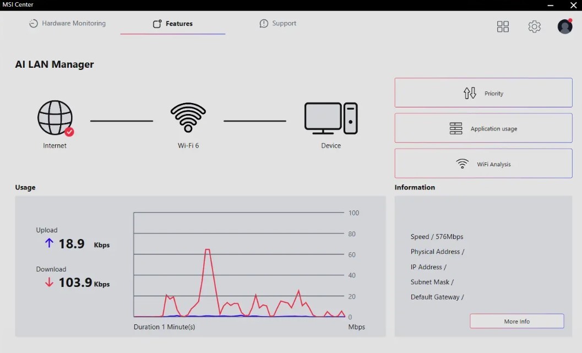Image resolution: width=582 pixels, height=353 pixels.
Task: Click the IP Address line
Action: click(x=428, y=267)
